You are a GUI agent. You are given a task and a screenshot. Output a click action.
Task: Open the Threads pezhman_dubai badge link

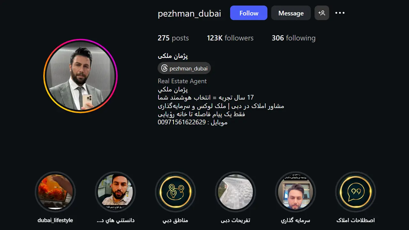click(x=184, y=68)
